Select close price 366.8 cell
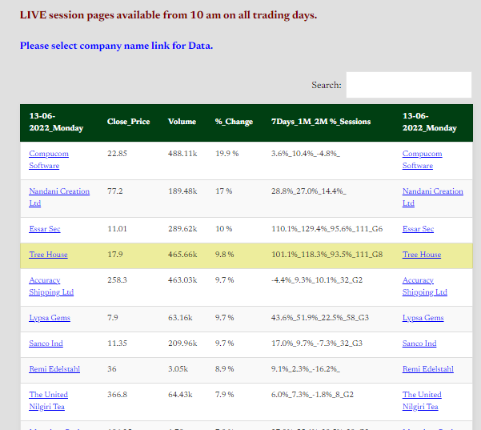481x430 pixels. point(117,395)
